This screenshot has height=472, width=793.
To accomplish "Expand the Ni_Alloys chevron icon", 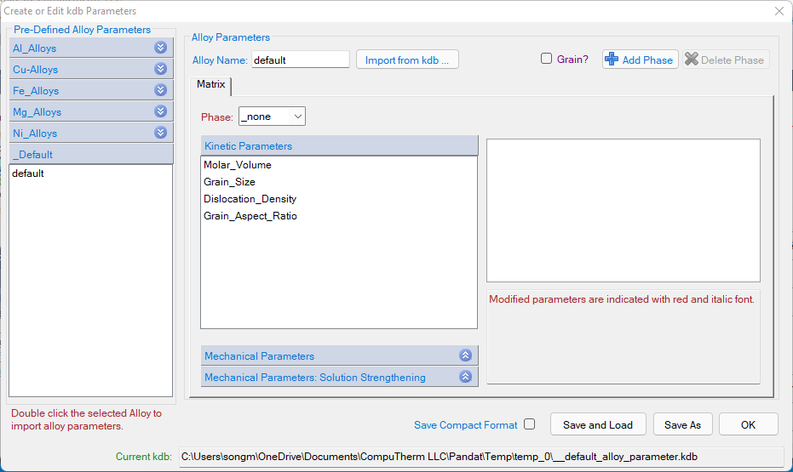I will (160, 134).
